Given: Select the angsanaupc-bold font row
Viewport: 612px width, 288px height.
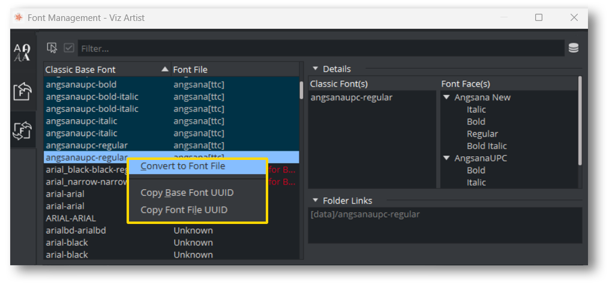Looking at the screenshot, I should pos(81,84).
